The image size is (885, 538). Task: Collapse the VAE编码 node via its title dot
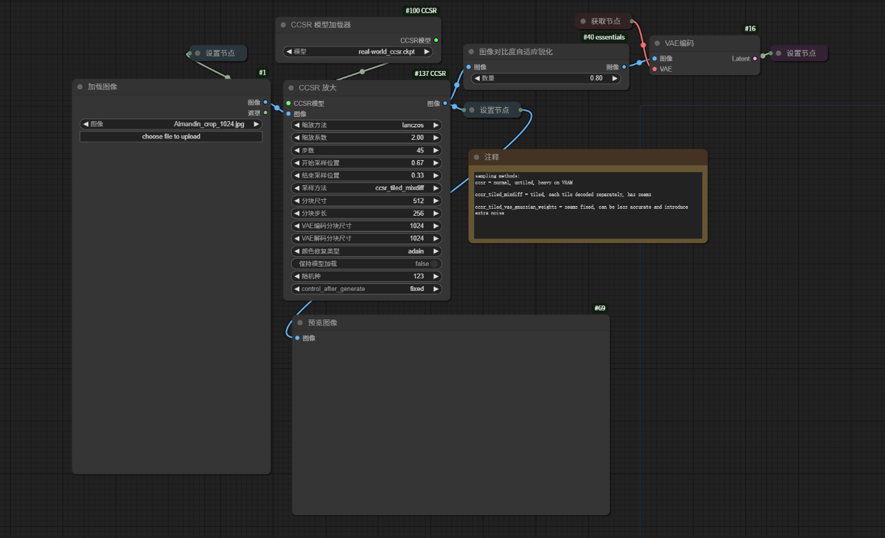point(657,43)
